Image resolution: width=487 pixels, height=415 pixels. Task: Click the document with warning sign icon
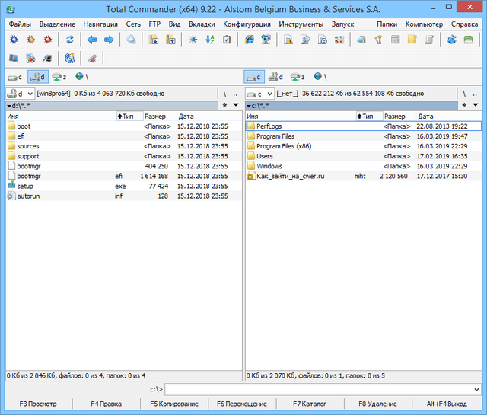pyautogui.click(x=288, y=40)
